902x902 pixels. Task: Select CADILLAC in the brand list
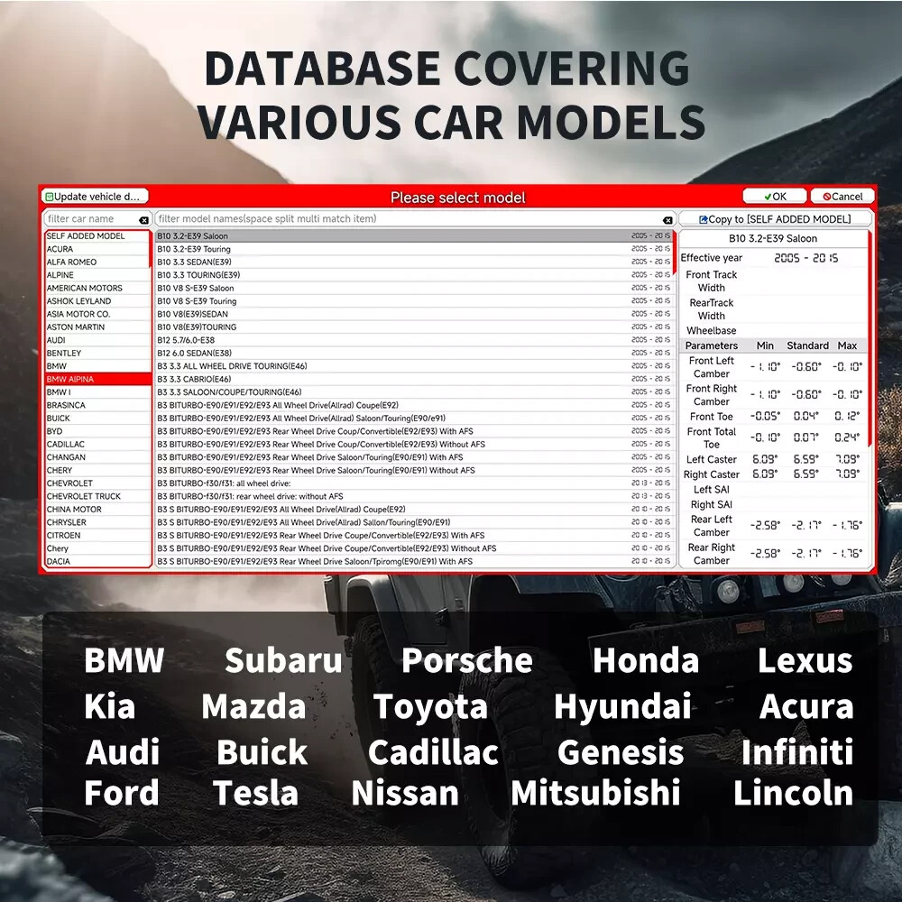[x=97, y=444]
